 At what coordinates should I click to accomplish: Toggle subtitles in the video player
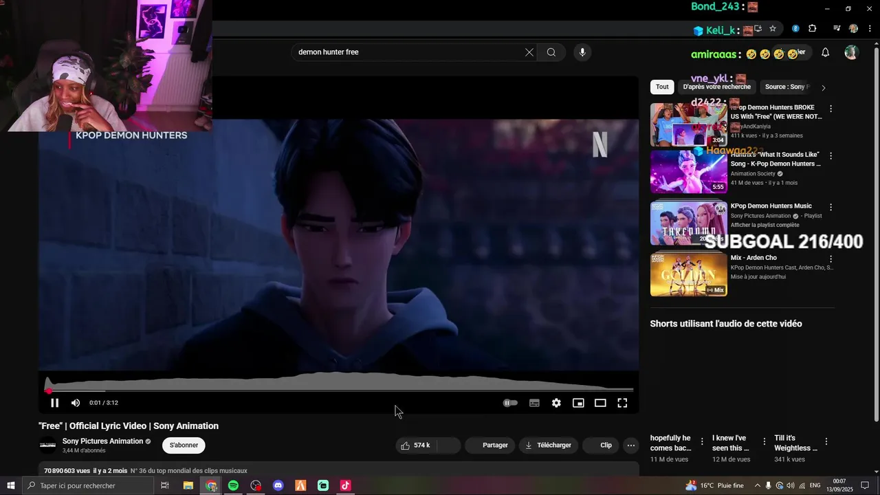point(534,403)
